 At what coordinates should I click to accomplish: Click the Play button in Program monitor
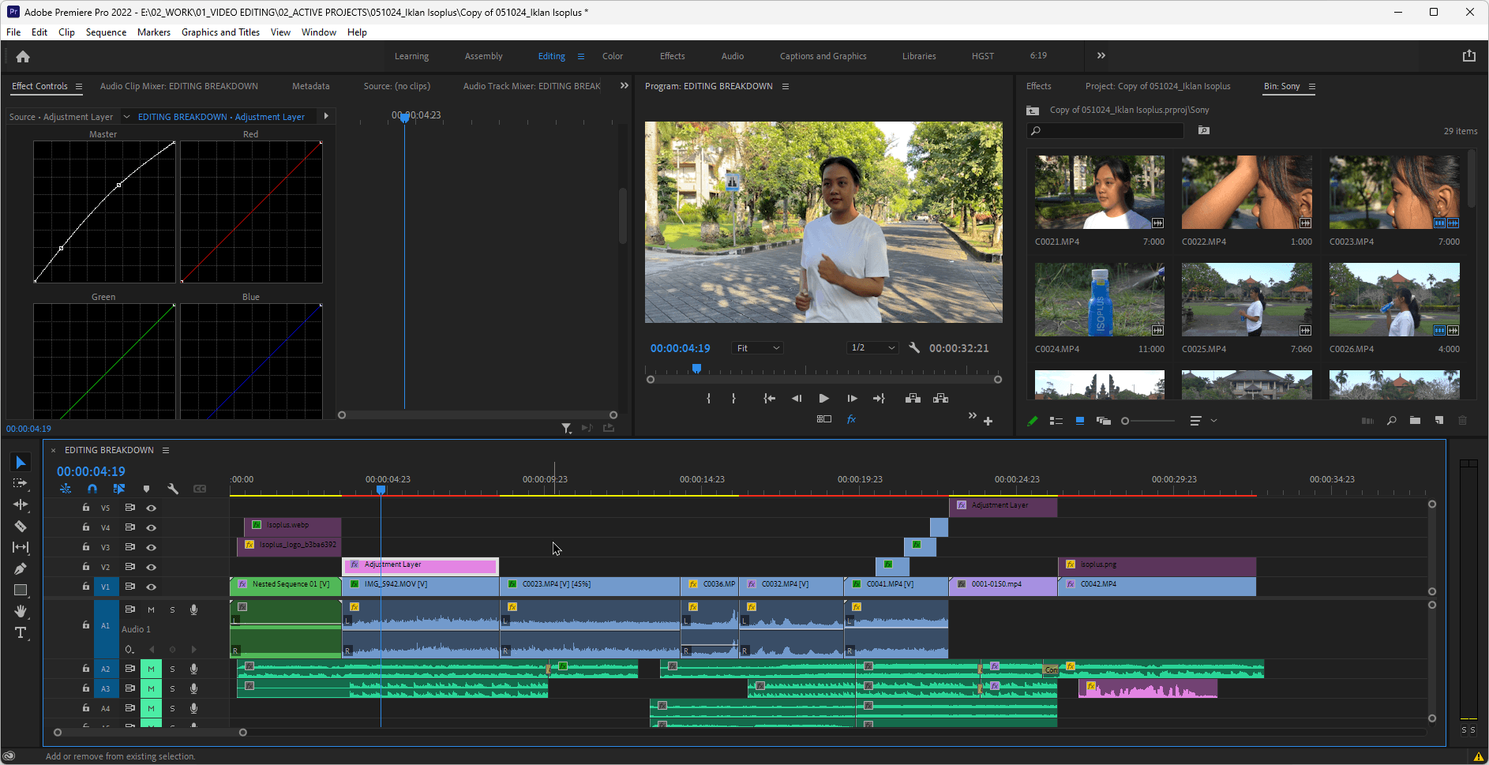pyautogui.click(x=823, y=399)
